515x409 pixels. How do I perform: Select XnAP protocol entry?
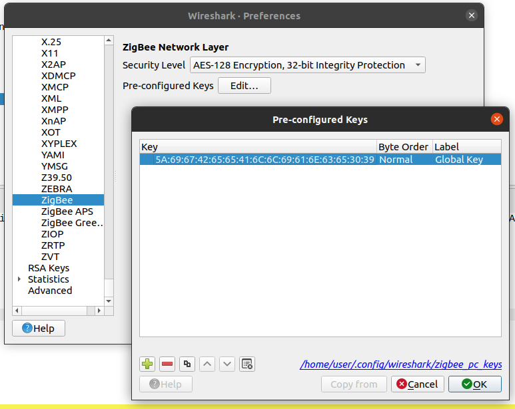(53, 121)
